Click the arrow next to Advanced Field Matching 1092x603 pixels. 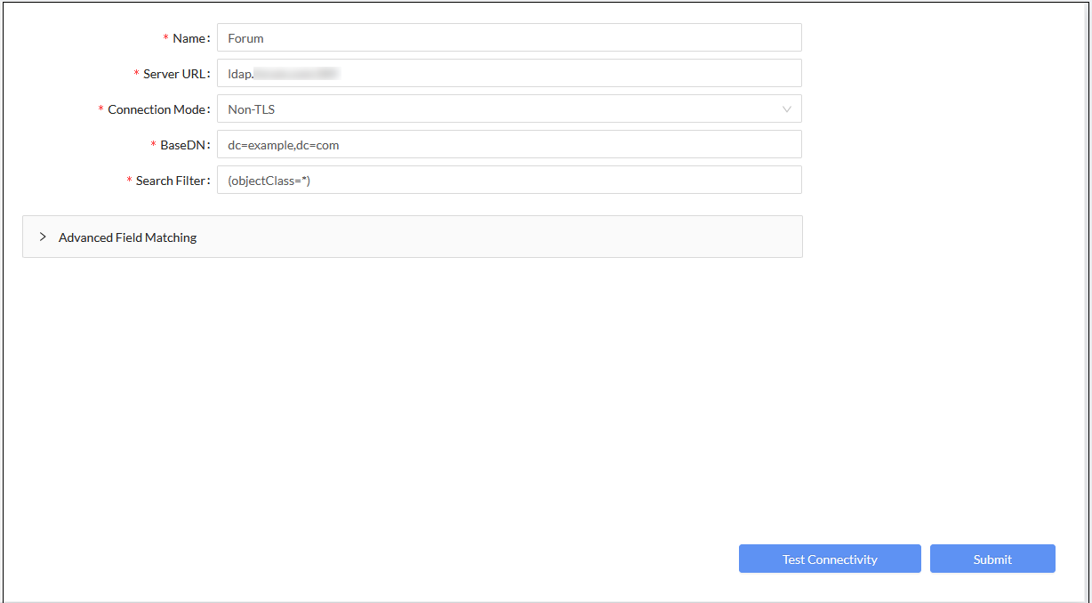click(42, 237)
